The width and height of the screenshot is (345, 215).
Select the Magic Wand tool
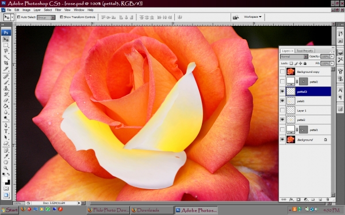click(6, 57)
